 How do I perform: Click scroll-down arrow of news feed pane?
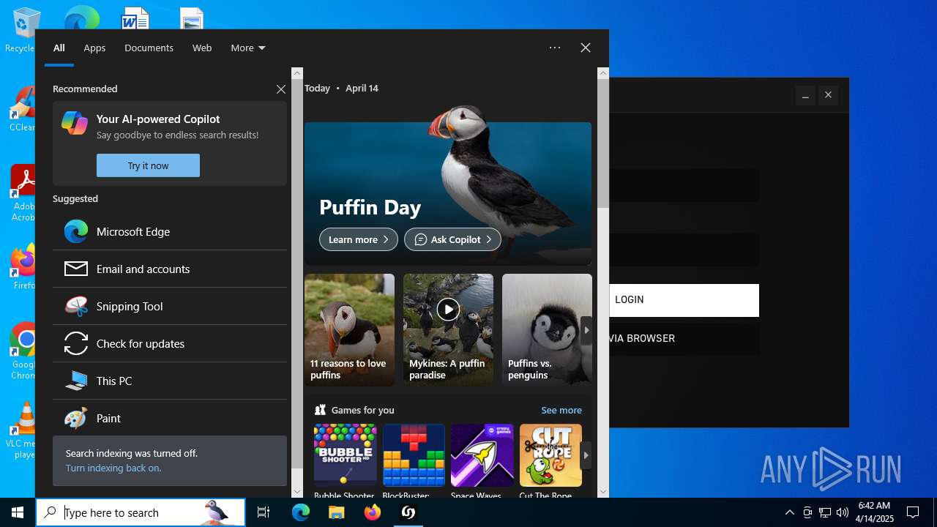pyautogui.click(x=603, y=492)
